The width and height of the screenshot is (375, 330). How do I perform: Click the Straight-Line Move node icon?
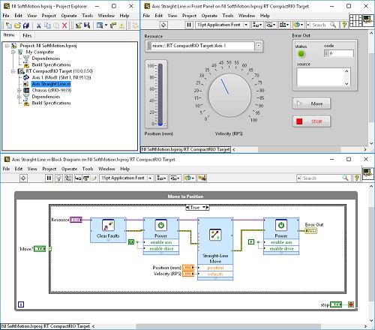[x=215, y=235]
